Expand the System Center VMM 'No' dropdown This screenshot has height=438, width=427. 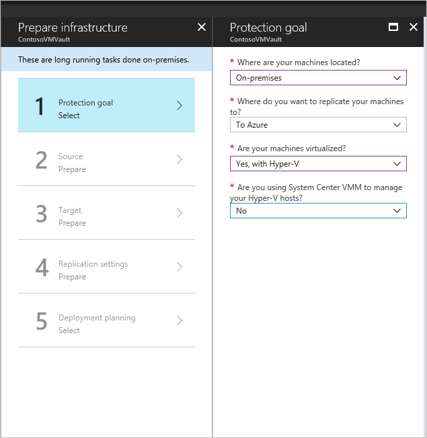(318, 211)
